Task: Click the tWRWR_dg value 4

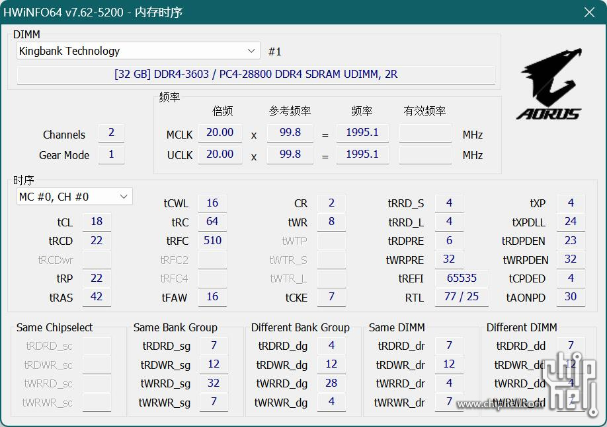Action: coord(331,403)
